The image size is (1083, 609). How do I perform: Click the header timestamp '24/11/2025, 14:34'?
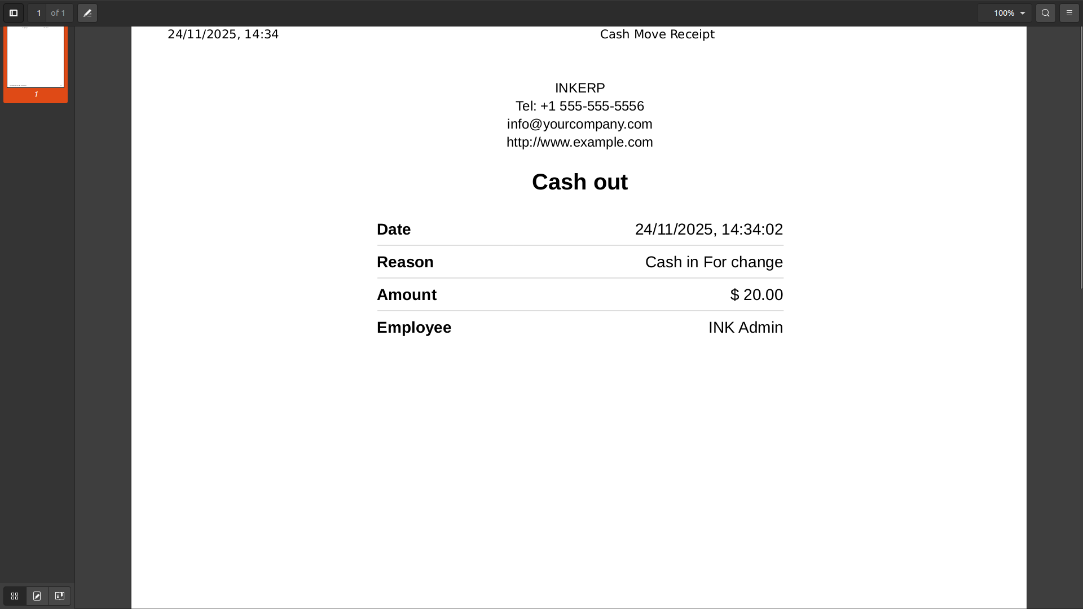[x=223, y=34]
